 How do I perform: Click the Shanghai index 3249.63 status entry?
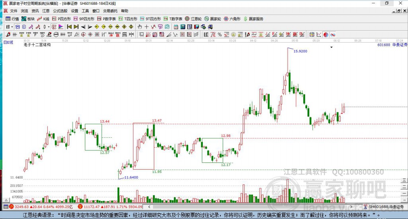(41, 207)
